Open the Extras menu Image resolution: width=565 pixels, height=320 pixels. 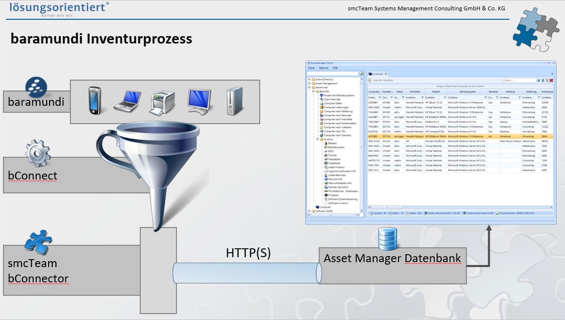pos(311,68)
